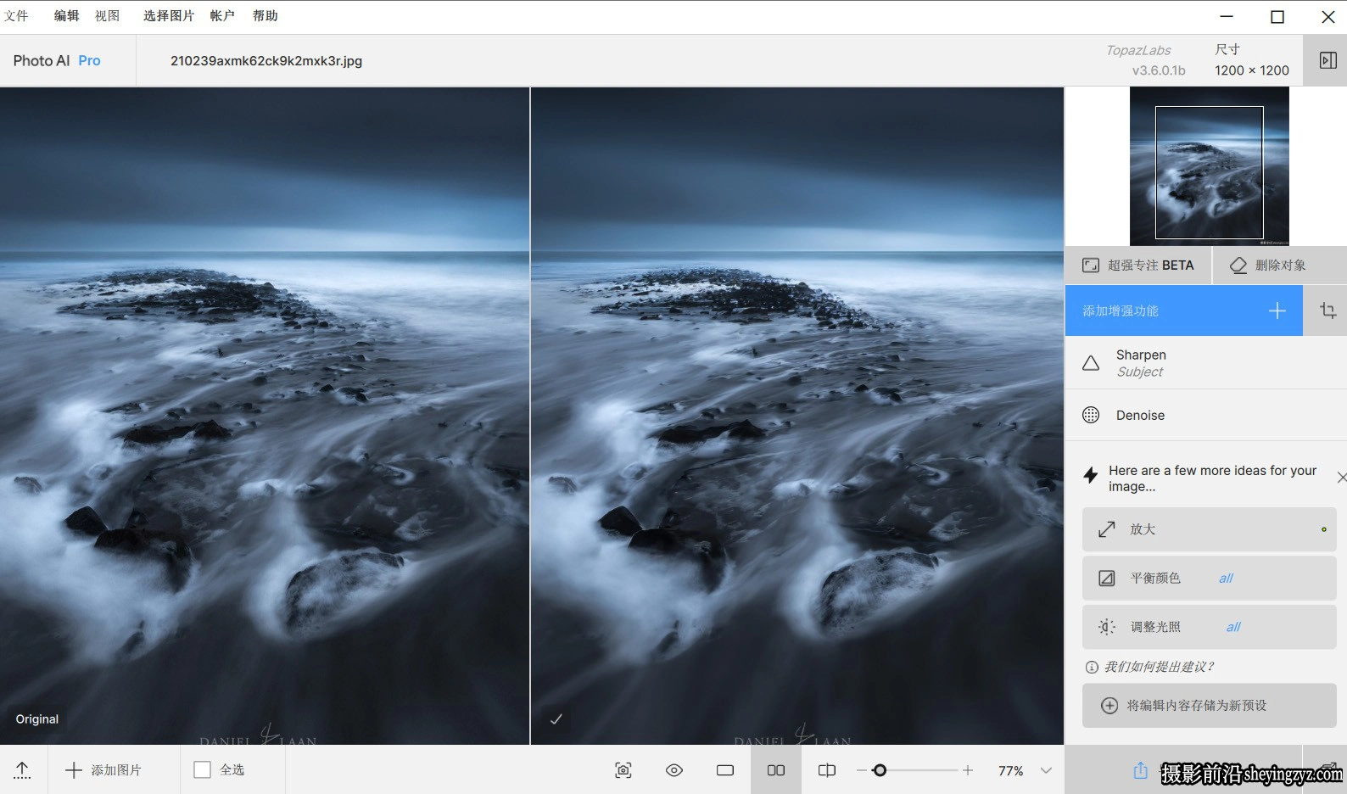Click the Denoise dotted-circle icon
Screen dimensions: 1347x794
click(x=1091, y=415)
